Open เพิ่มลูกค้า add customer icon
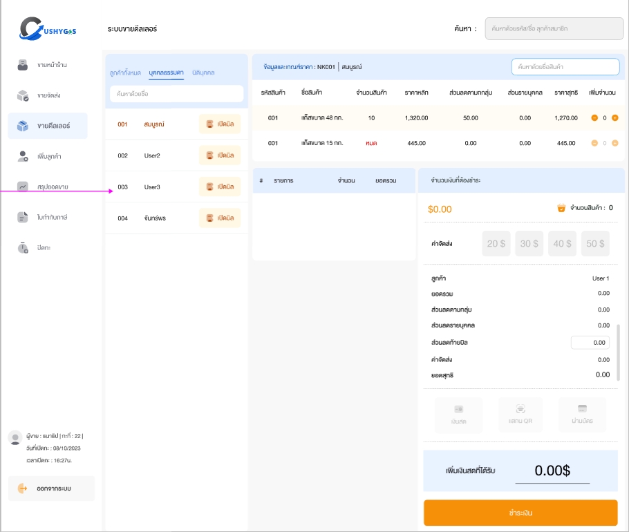The width and height of the screenshot is (629, 532). [x=23, y=156]
